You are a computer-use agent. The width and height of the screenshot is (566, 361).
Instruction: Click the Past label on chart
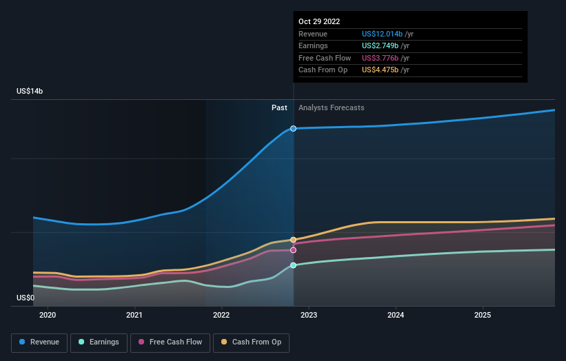pos(279,107)
